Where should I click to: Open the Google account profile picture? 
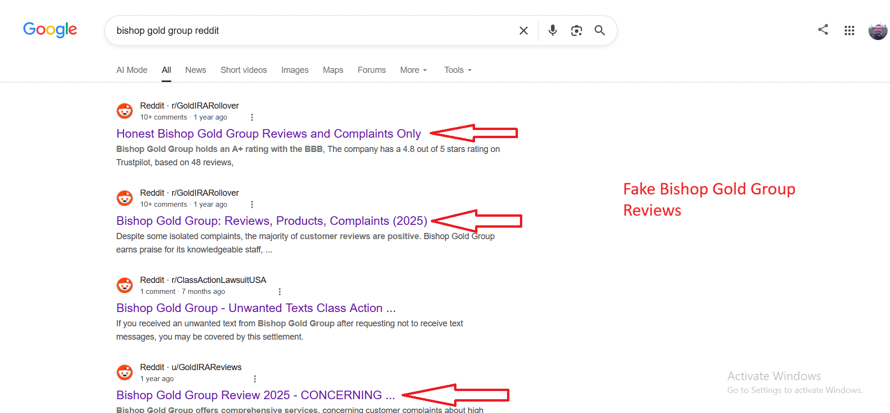coord(878,31)
